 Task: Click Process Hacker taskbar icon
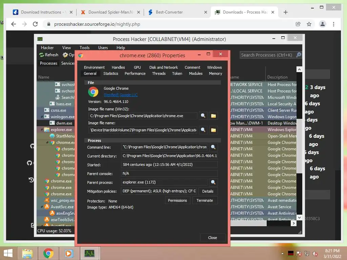pos(89,253)
